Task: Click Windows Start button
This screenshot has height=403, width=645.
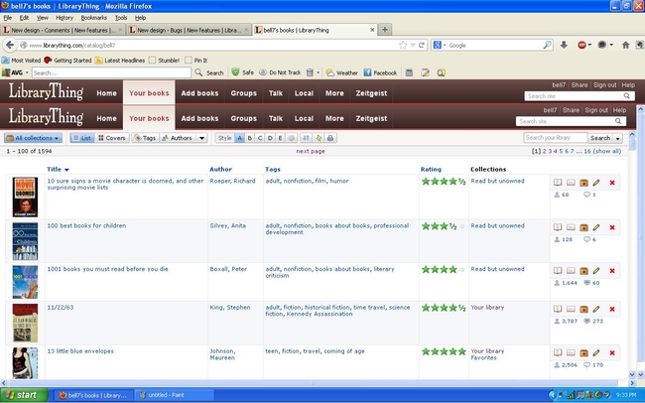Action: click(x=24, y=395)
